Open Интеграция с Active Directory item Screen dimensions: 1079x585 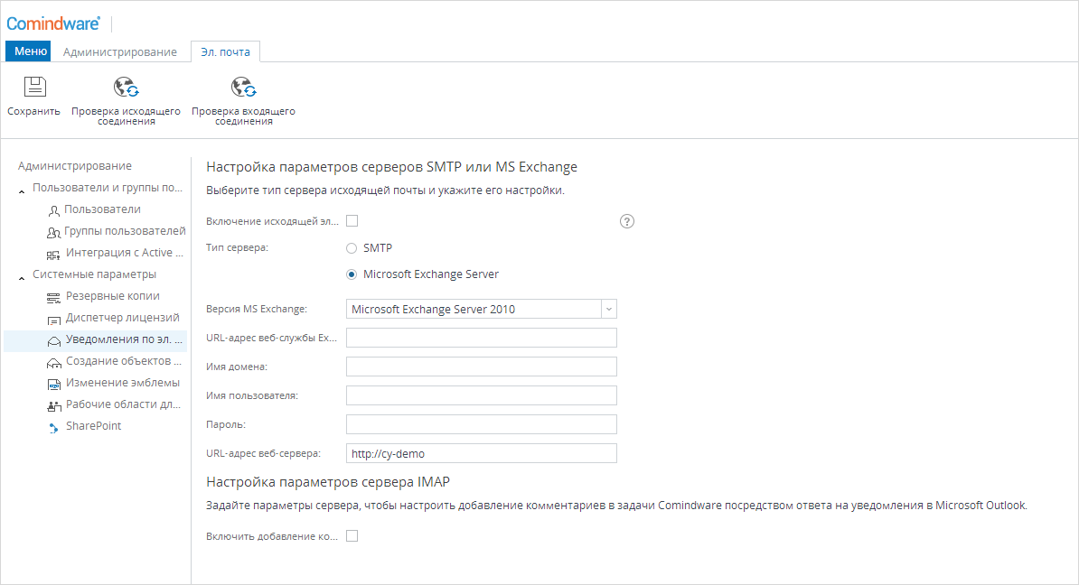(x=125, y=252)
